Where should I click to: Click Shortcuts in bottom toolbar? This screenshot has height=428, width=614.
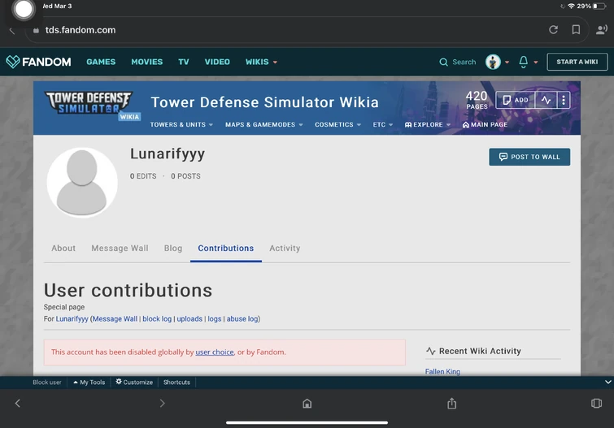click(x=176, y=383)
